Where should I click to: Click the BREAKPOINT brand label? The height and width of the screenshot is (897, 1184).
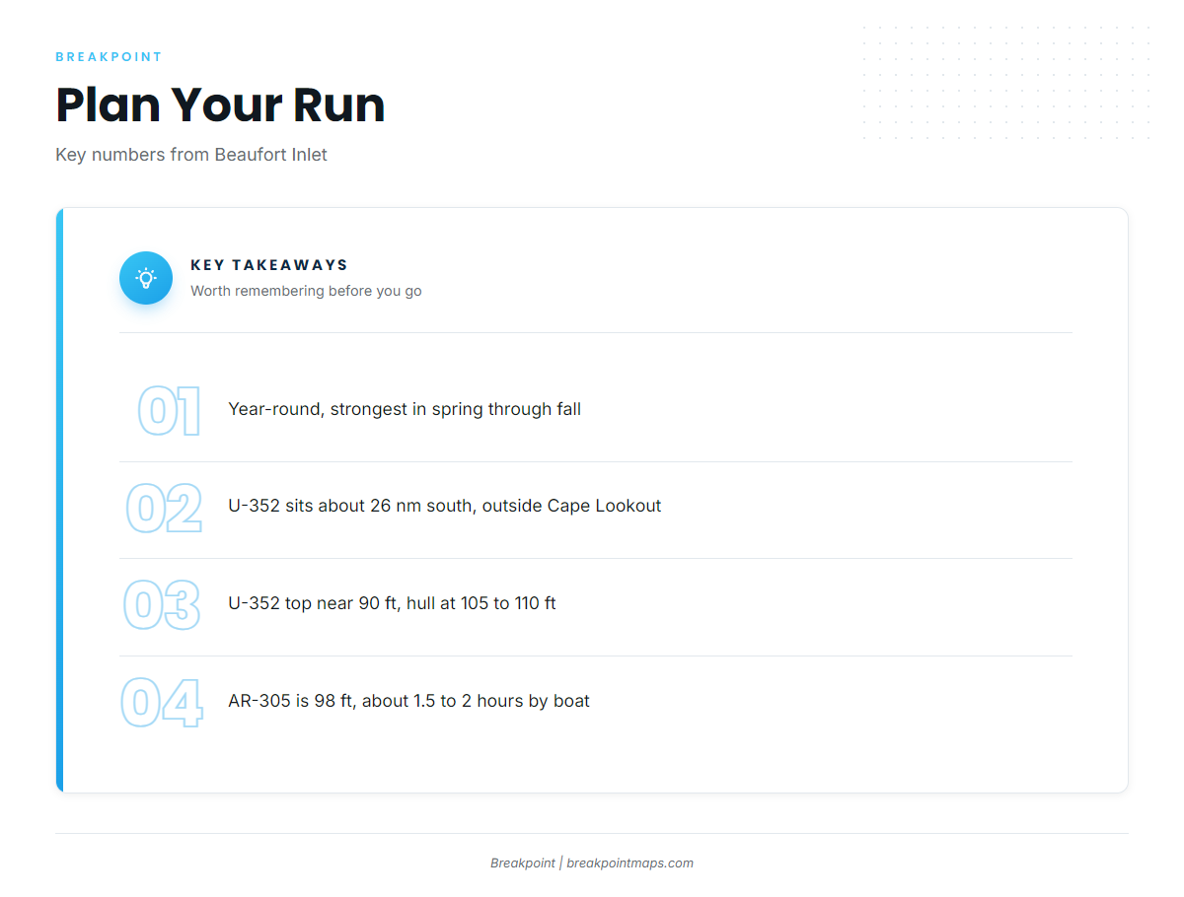coord(109,57)
